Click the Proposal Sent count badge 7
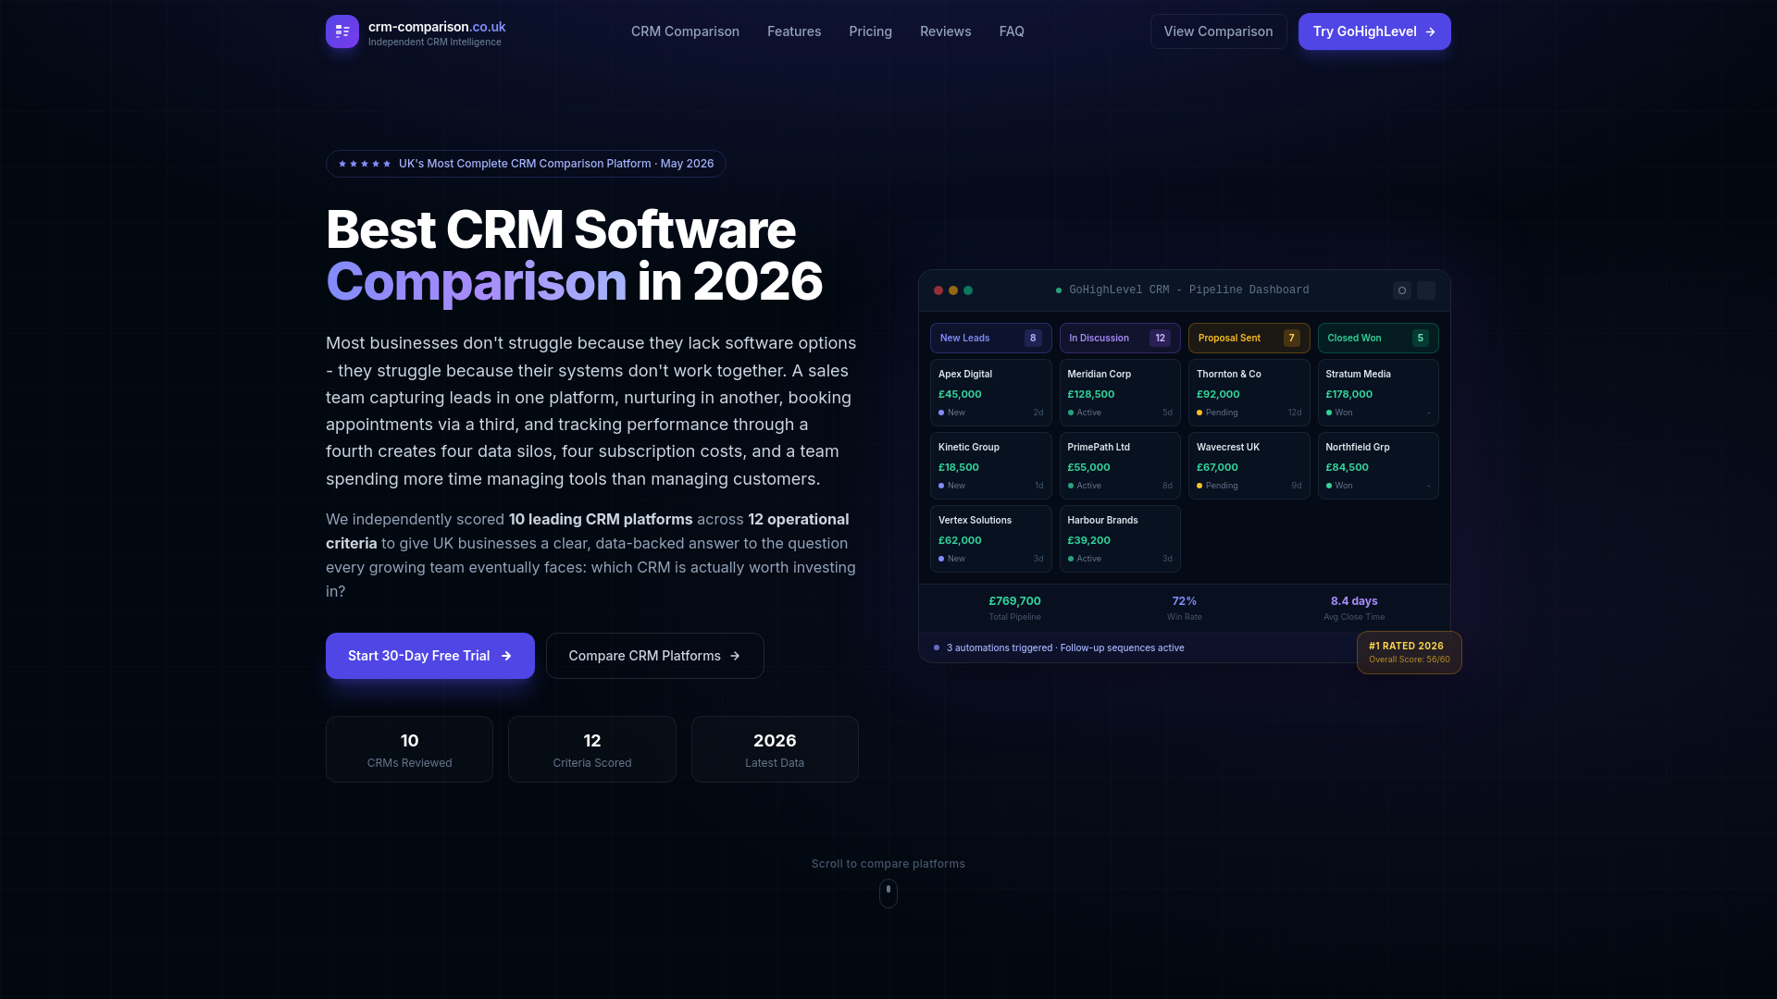Viewport: 1777px width, 999px height. coord(1291,338)
